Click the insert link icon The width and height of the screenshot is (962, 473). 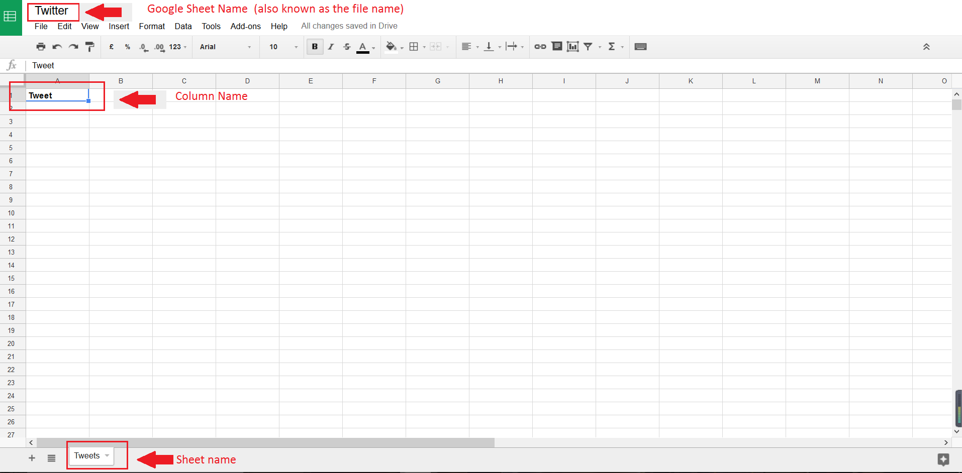pyautogui.click(x=540, y=47)
